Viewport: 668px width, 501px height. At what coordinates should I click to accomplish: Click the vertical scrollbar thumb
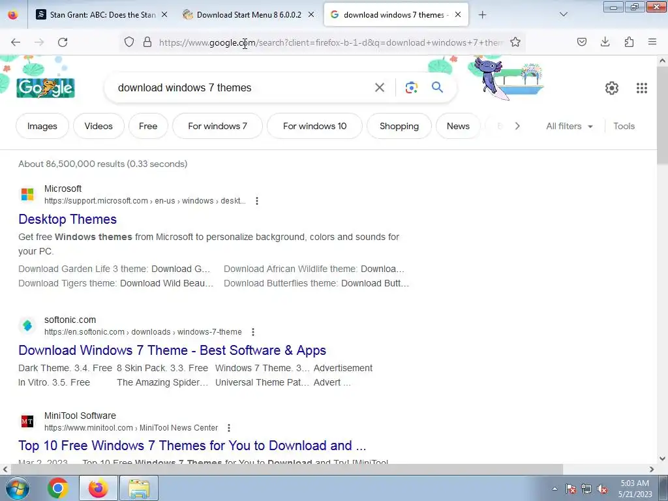tap(663, 115)
